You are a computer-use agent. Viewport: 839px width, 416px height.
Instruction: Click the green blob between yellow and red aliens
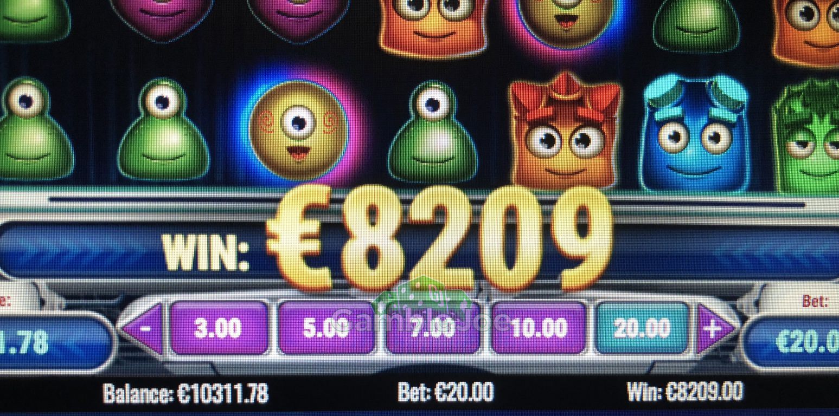(x=432, y=134)
